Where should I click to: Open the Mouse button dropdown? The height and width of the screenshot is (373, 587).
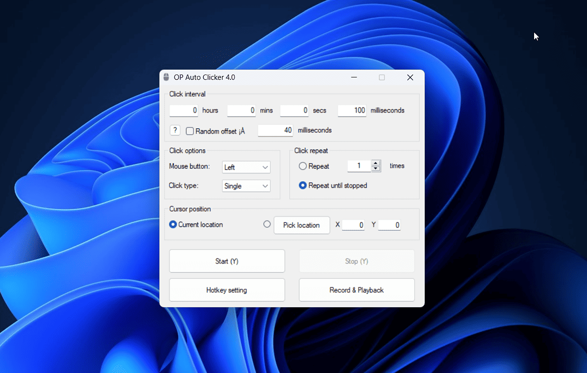tap(246, 167)
